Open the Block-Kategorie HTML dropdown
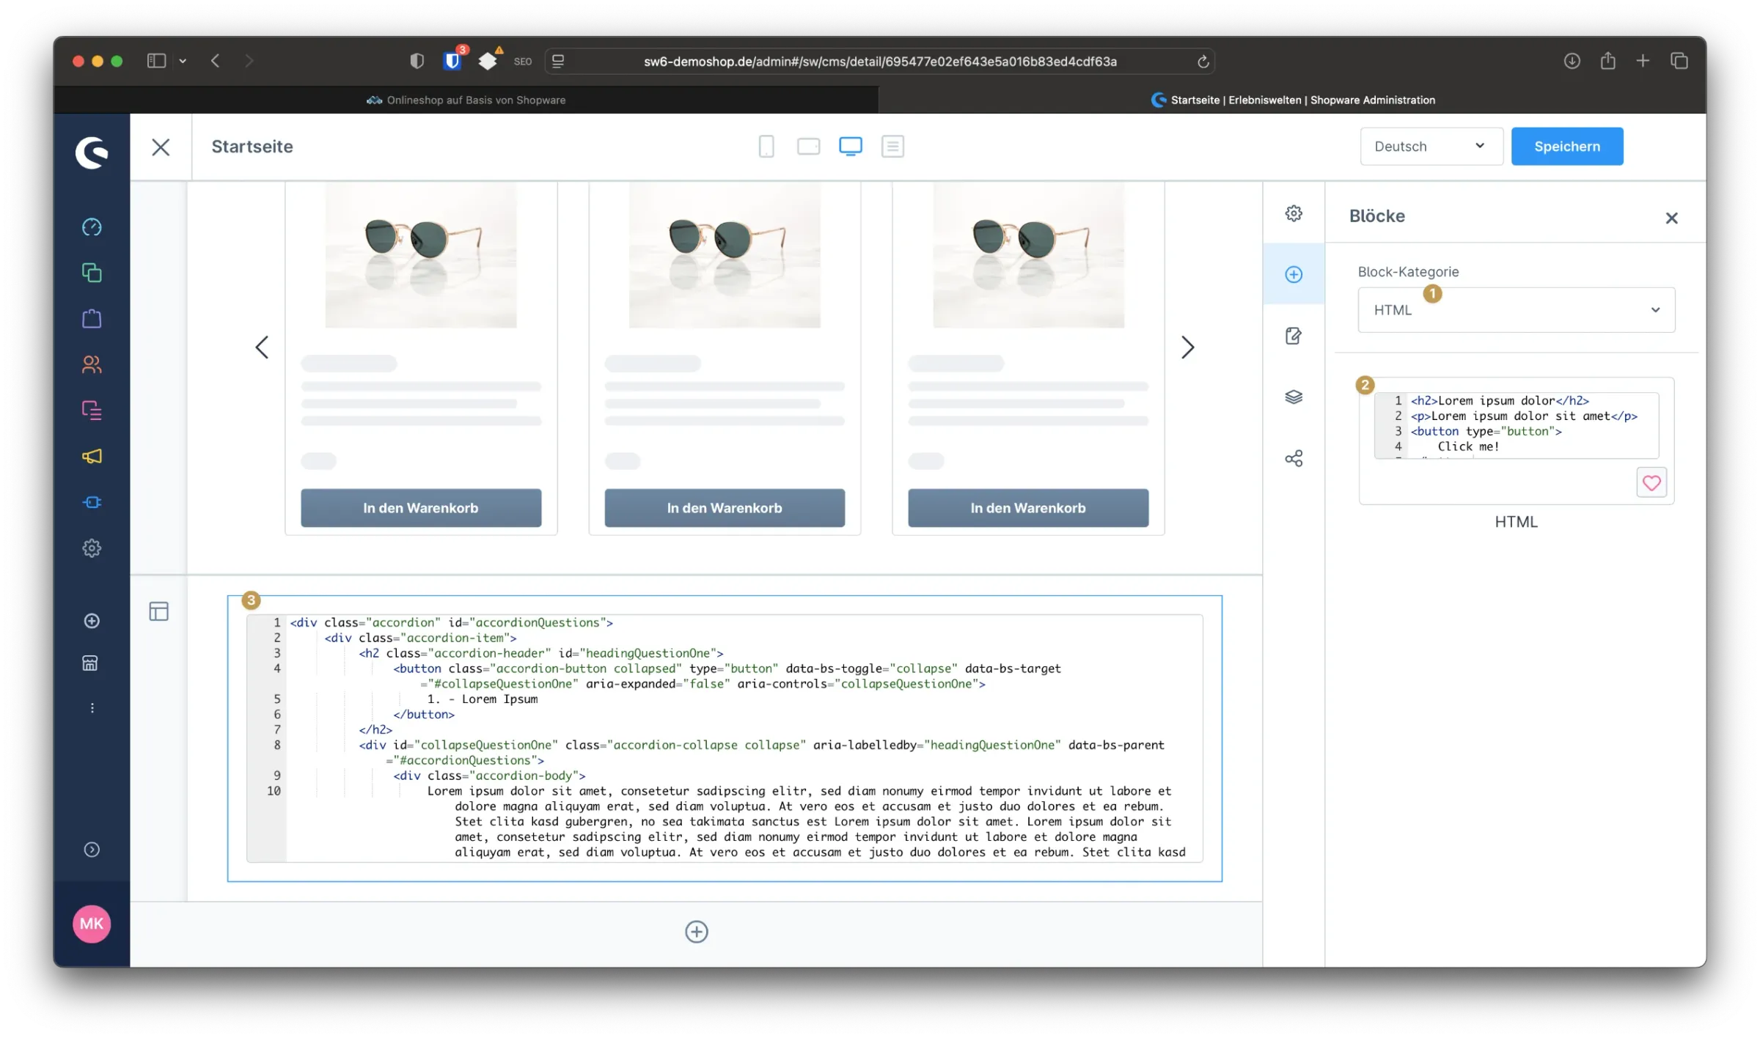Viewport: 1760px width, 1038px height. 1516,310
